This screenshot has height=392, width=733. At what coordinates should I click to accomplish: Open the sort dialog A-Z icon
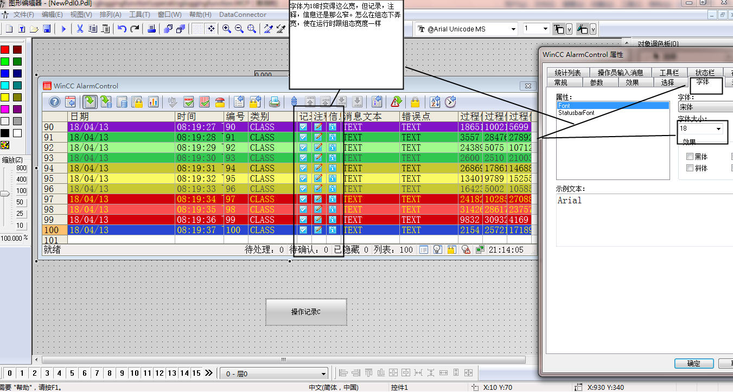(435, 101)
